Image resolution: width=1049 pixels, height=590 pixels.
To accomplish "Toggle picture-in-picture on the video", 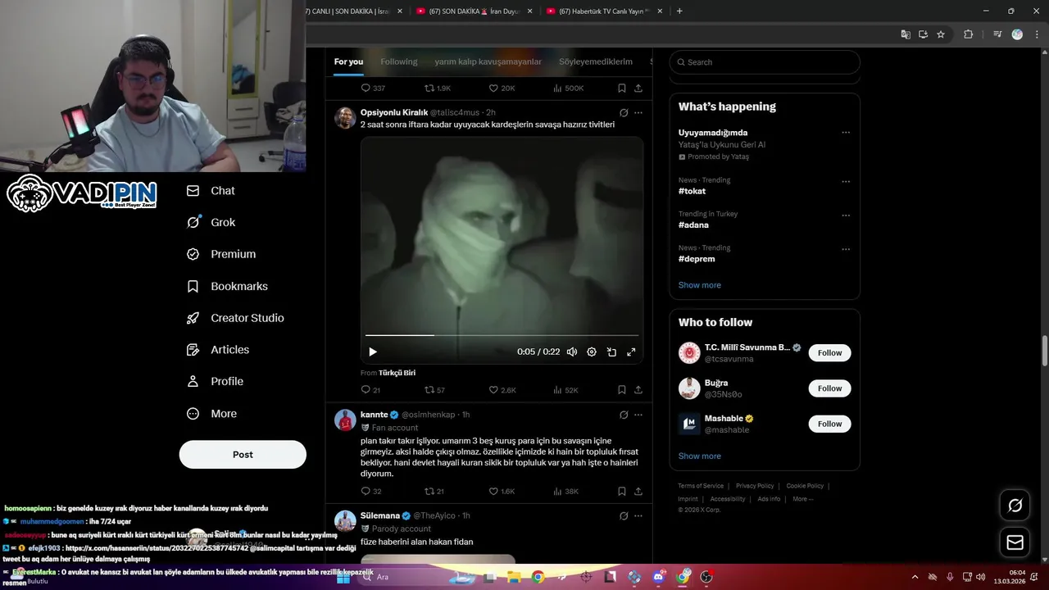I will [611, 352].
